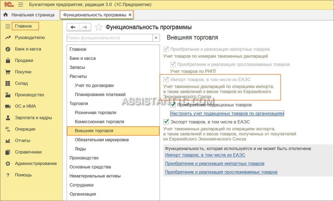Select Лиды item
Viewport: 334px width, 201px height.
point(113,149)
